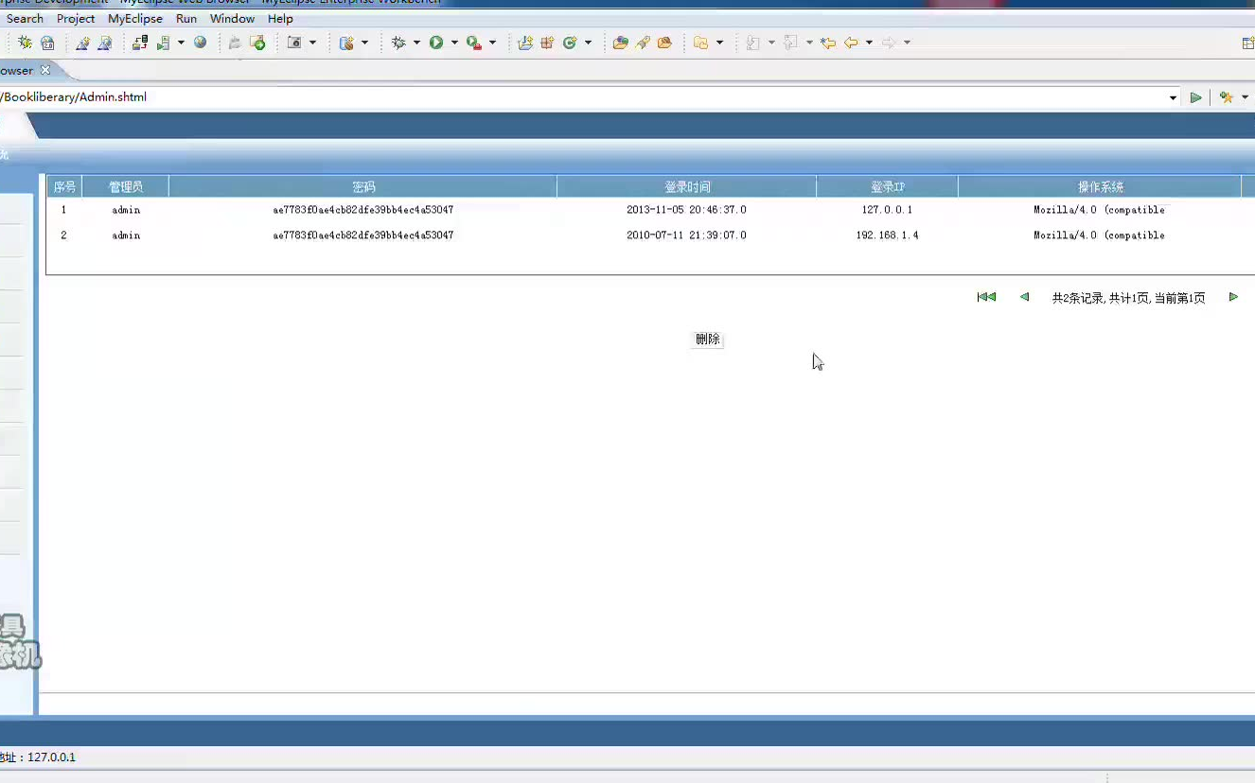Click the 序号 column header

(x=64, y=187)
